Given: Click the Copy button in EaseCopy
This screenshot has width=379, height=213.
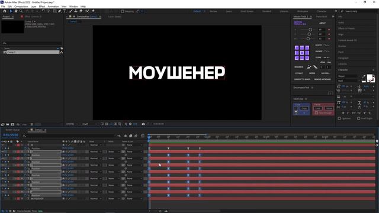Looking at the screenshot, I should click(304, 108).
